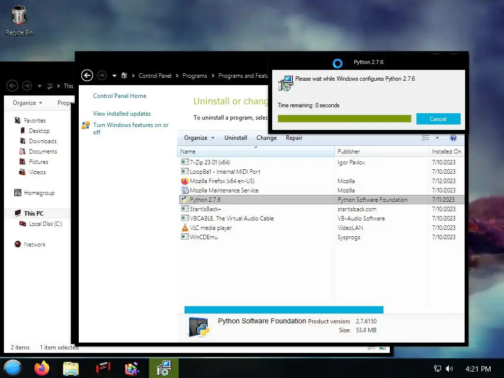The image size is (504, 378).
Task: Click the Back arrow in Control Panel
Action: tap(87, 75)
